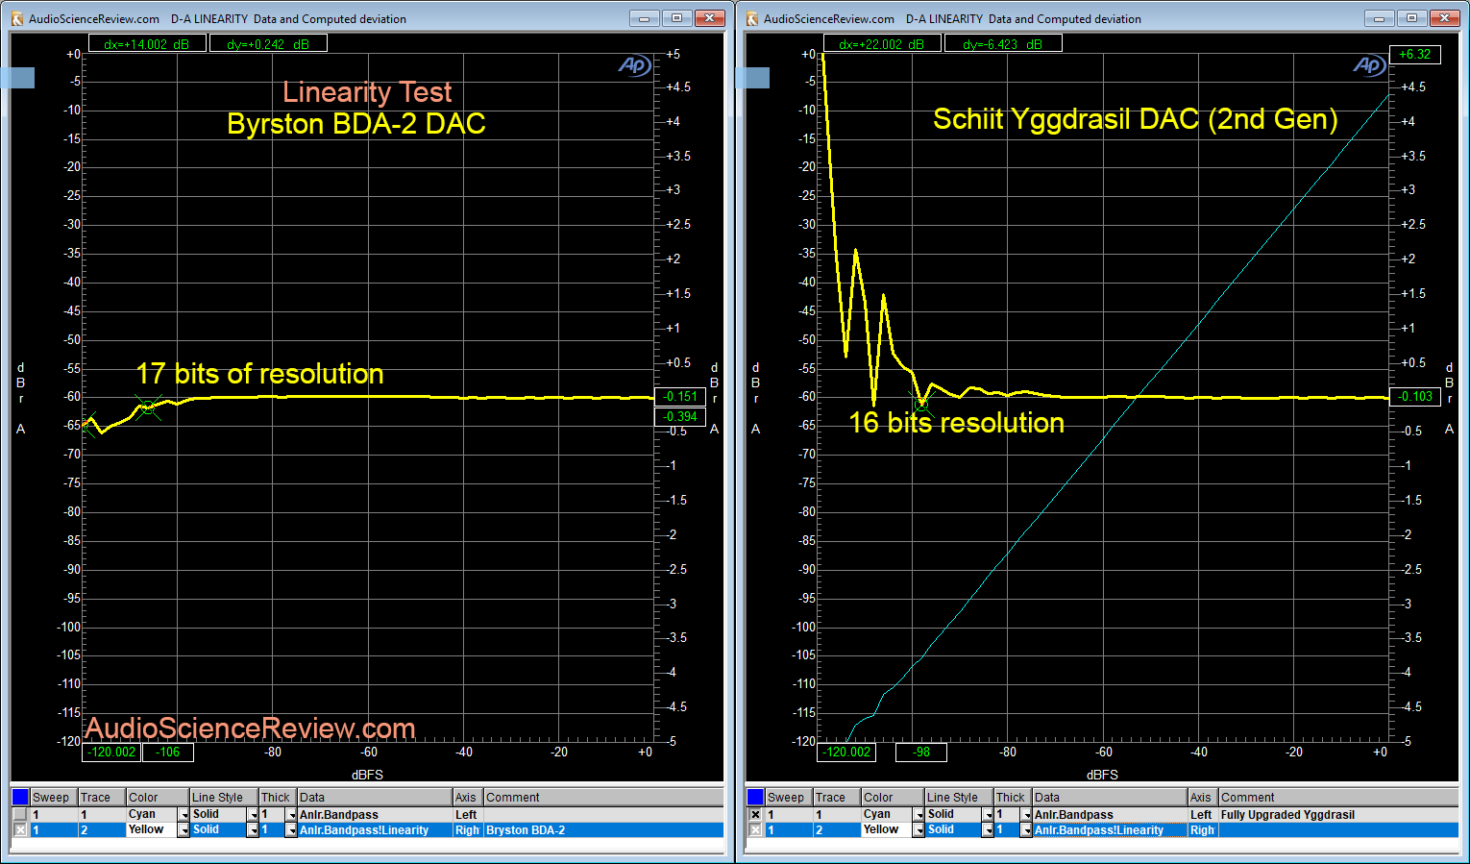
Task: Select Anlr.Bandpass data cell in Bryston Cyan row
Action: tap(374, 814)
